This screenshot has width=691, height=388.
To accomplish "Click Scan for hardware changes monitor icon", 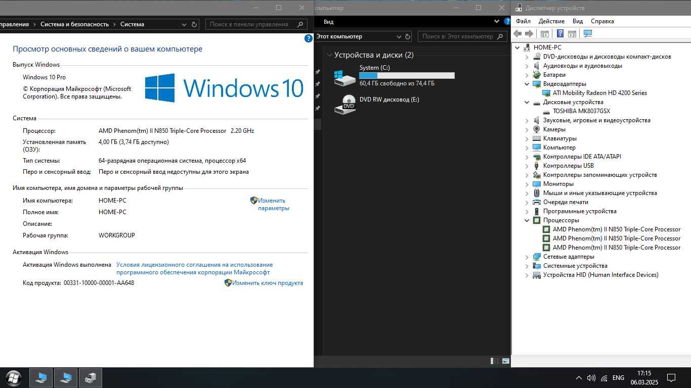I will 588,33.
